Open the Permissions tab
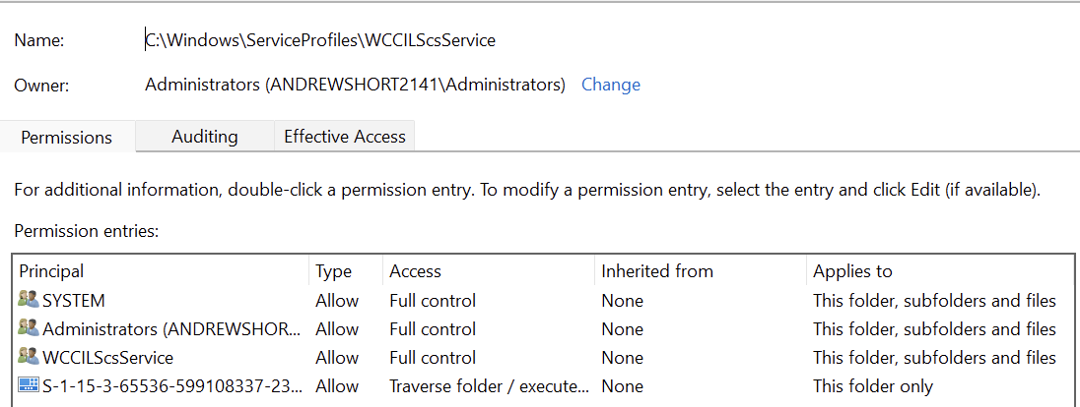 click(x=67, y=138)
